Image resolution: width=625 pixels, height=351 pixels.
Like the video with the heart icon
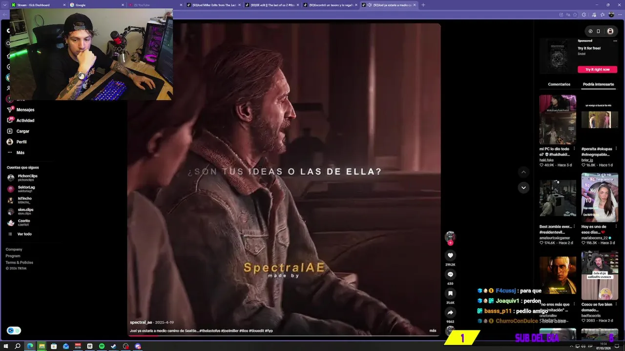coord(450,255)
